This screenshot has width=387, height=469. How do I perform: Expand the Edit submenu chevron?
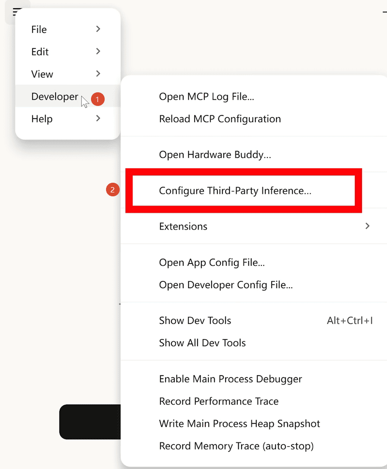point(98,51)
